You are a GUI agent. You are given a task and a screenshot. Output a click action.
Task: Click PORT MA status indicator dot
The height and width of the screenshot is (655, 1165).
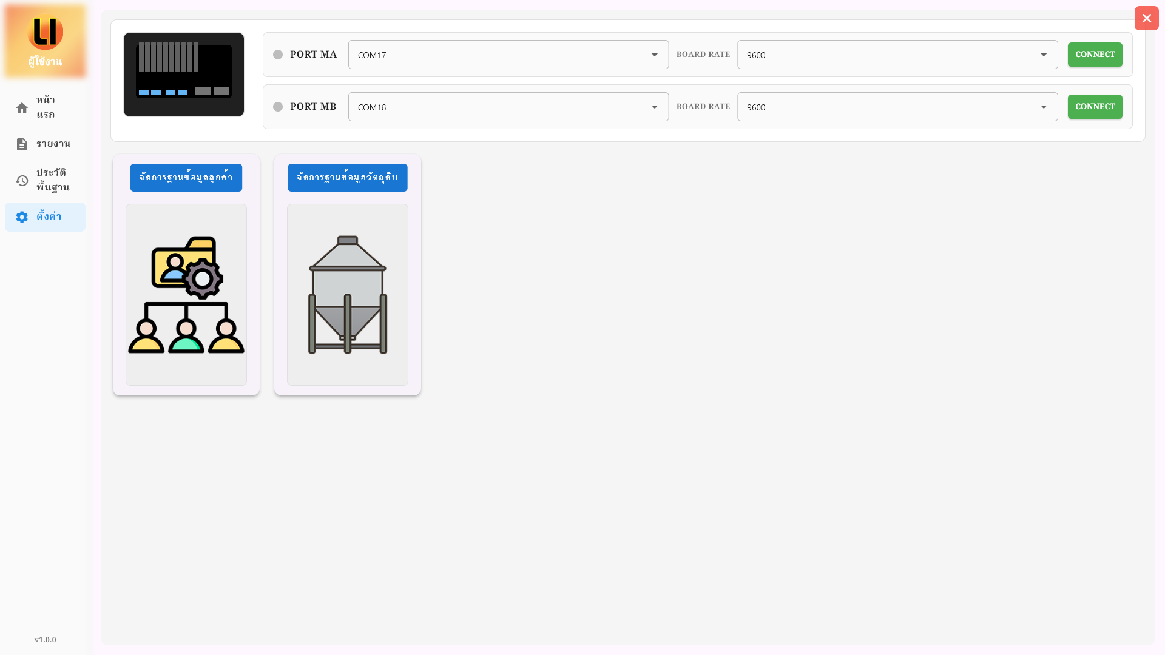click(278, 55)
